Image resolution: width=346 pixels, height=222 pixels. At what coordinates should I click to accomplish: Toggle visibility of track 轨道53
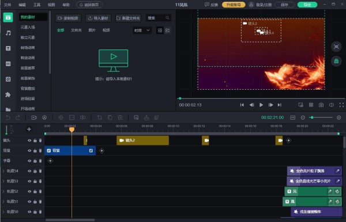pyautogui.click(x=29, y=181)
